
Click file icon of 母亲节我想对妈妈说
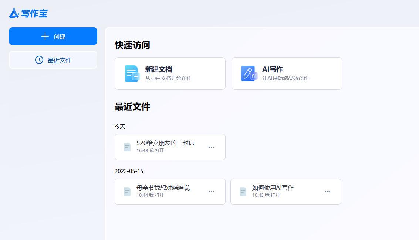click(127, 192)
